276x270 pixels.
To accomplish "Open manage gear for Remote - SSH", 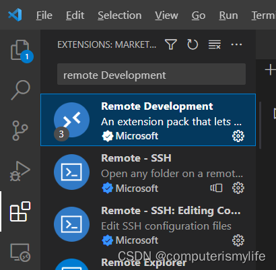I will [x=238, y=188].
